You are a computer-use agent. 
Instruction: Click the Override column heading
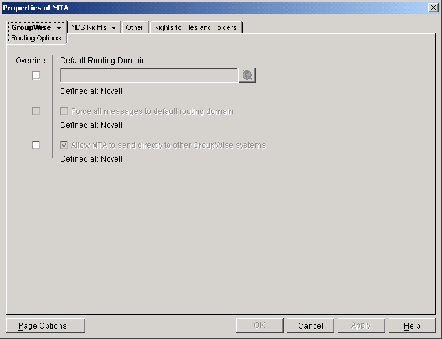(31, 61)
